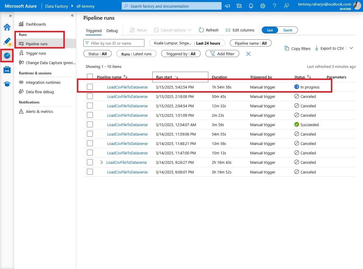Open the Succeeded LoadCsvFileToDataverse run
This screenshot has height=269, width=363.
(127, 125)
